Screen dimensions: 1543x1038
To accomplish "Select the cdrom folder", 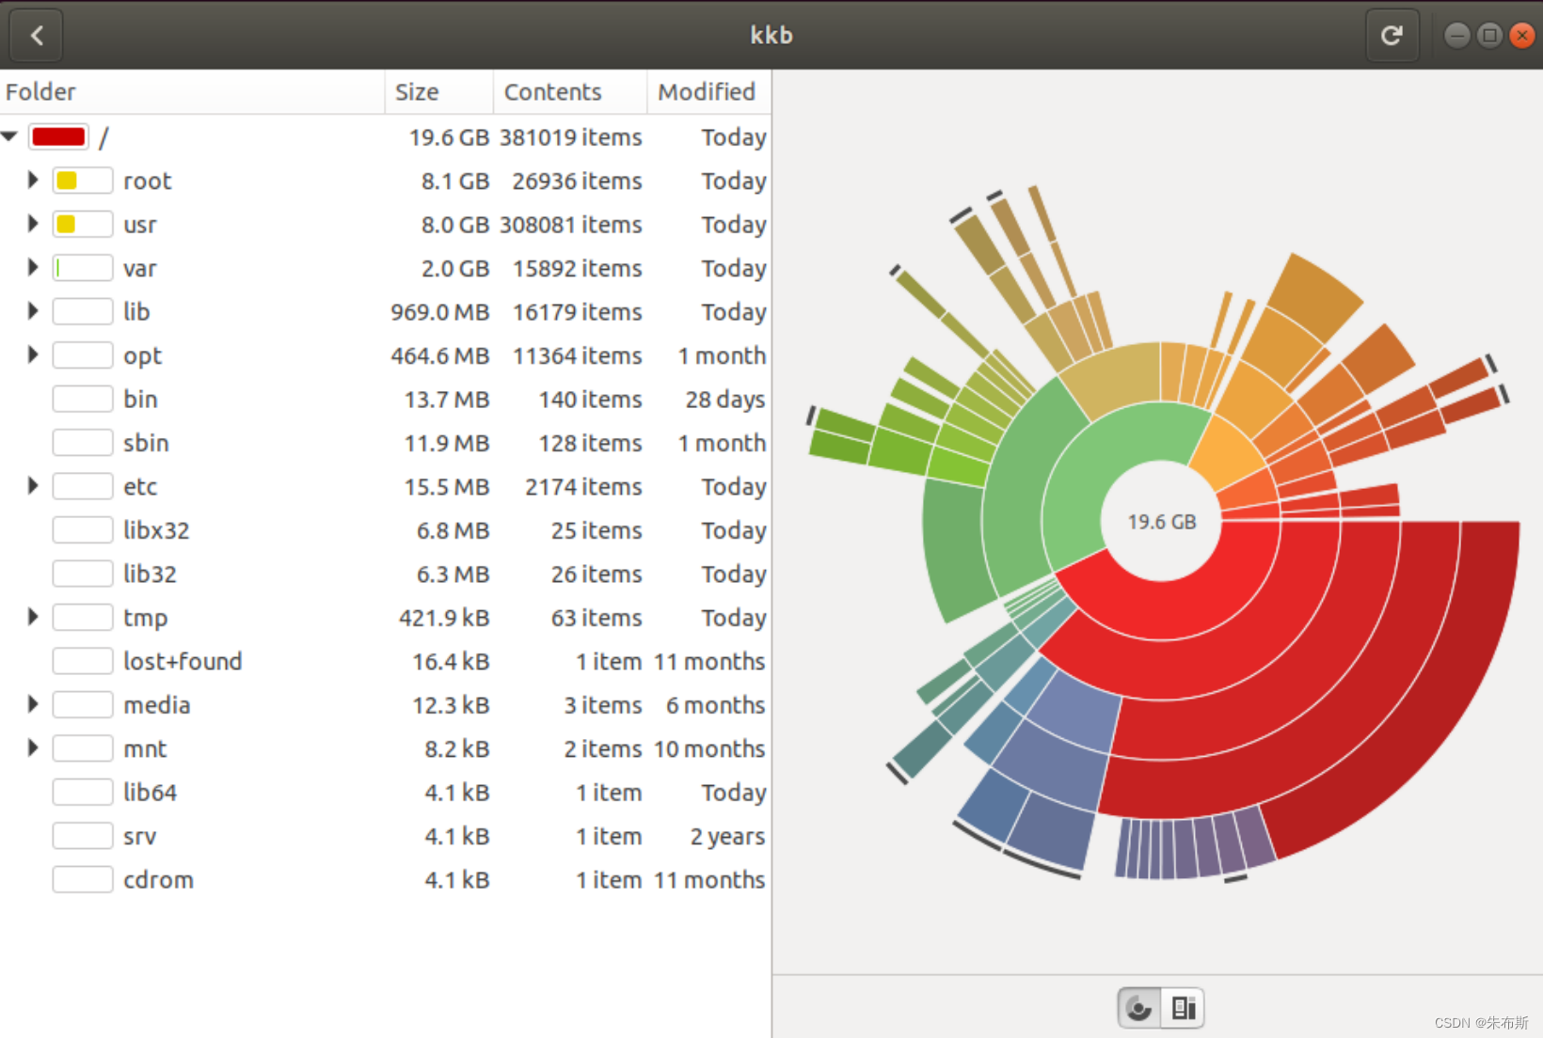I will [x=158, y=880].
